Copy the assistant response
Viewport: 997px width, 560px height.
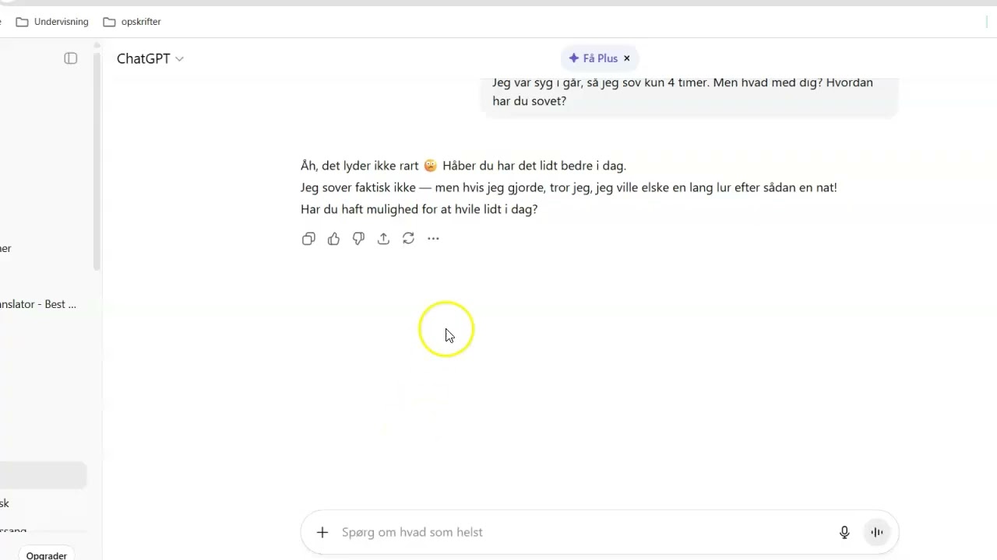pos(308,239)
